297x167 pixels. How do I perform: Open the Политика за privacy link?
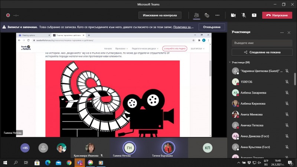click(x=183, y=27)
